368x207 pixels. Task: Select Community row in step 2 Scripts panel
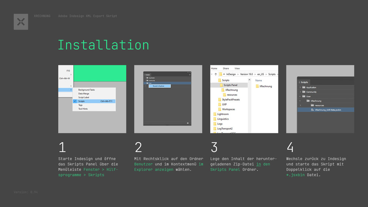[x=167, y=81]
